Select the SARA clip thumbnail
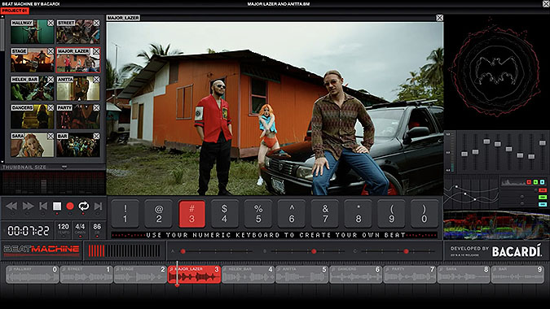 click(33, 145)
